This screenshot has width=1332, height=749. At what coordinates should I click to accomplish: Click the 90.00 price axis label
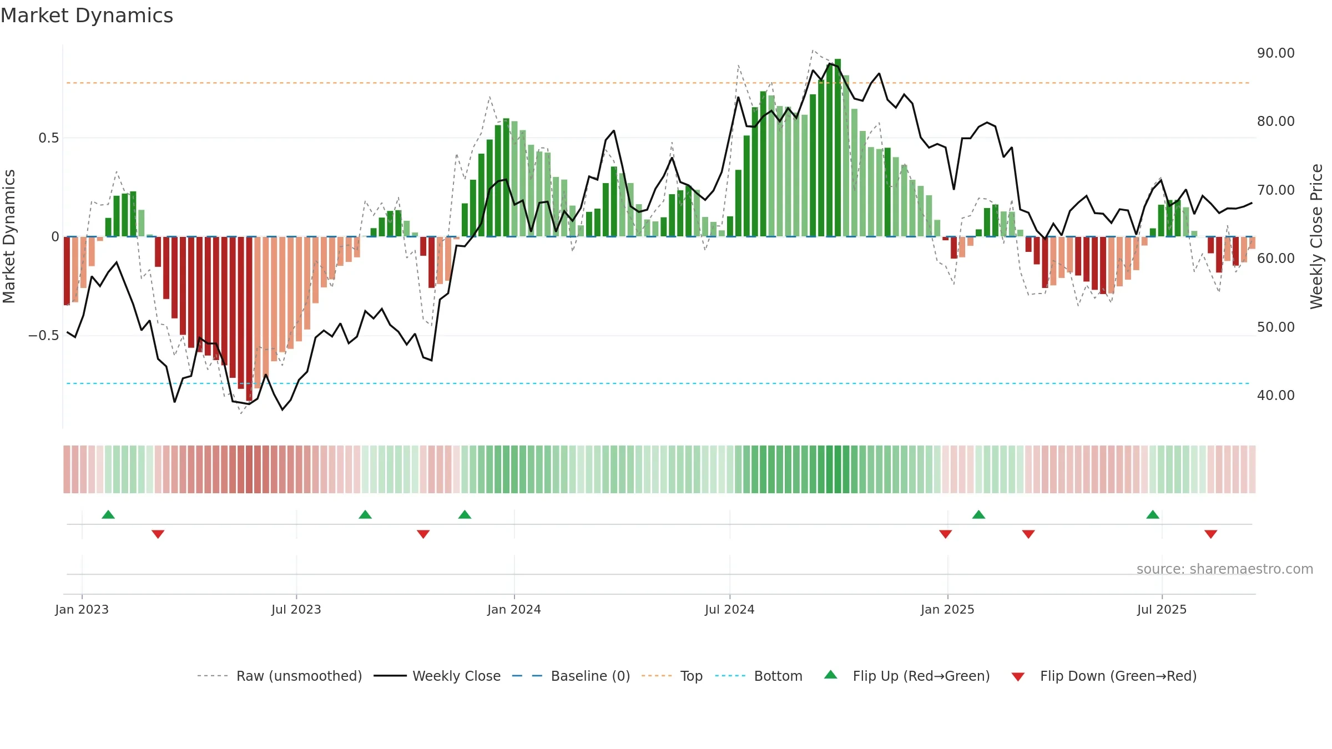[1276, 53]
